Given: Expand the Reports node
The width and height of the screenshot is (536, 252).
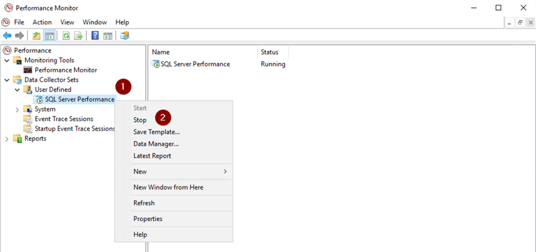Looking at the screenshot, I should 7,139.
